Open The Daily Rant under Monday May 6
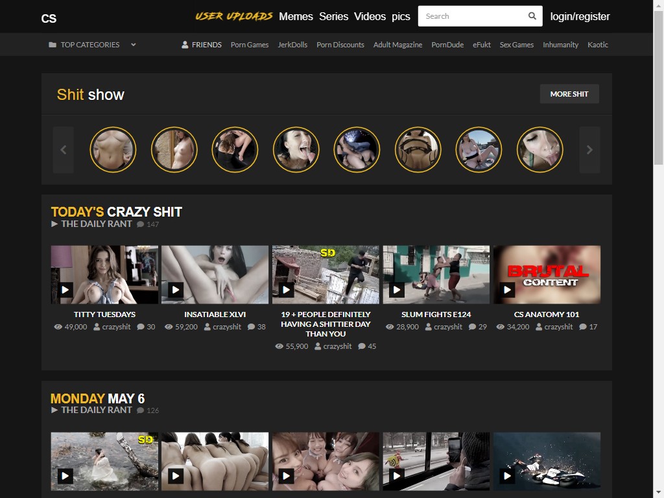The image size is (664, 498). tap(96, 410)
